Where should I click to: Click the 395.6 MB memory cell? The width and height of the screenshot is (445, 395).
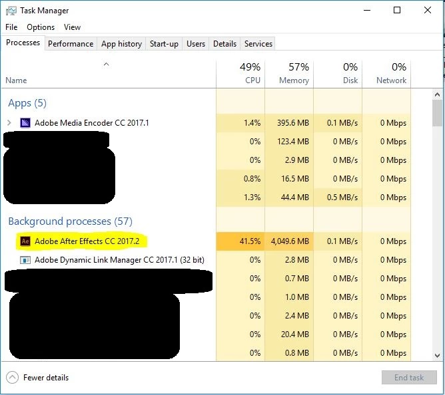[x=289, y=123]
